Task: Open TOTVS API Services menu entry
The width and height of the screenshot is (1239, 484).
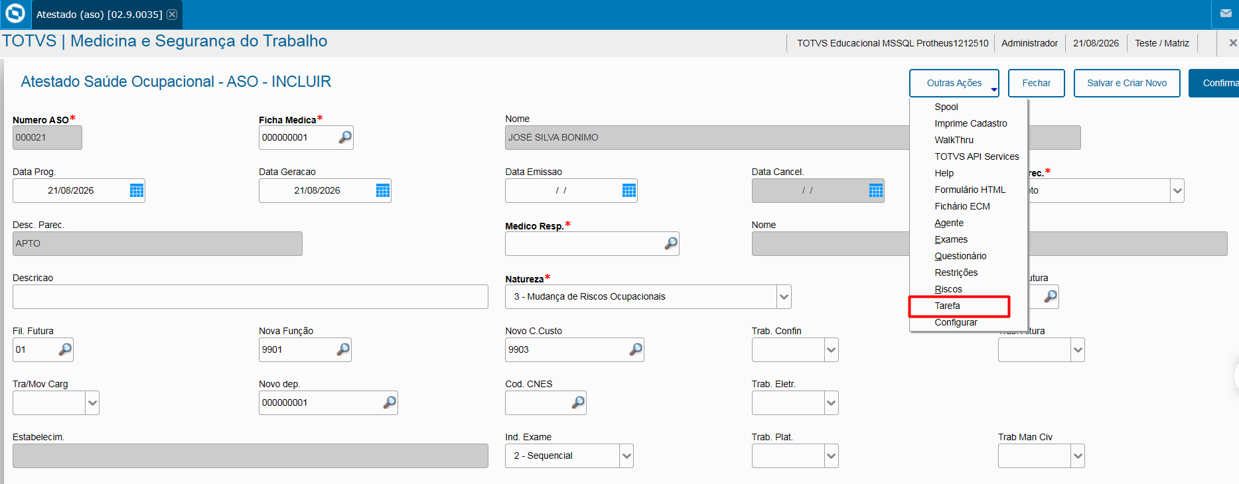Action: pos(977,156)
